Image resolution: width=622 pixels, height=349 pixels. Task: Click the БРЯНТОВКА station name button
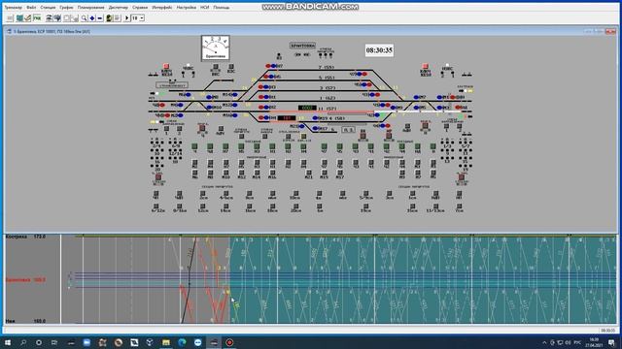click(302, 46)
